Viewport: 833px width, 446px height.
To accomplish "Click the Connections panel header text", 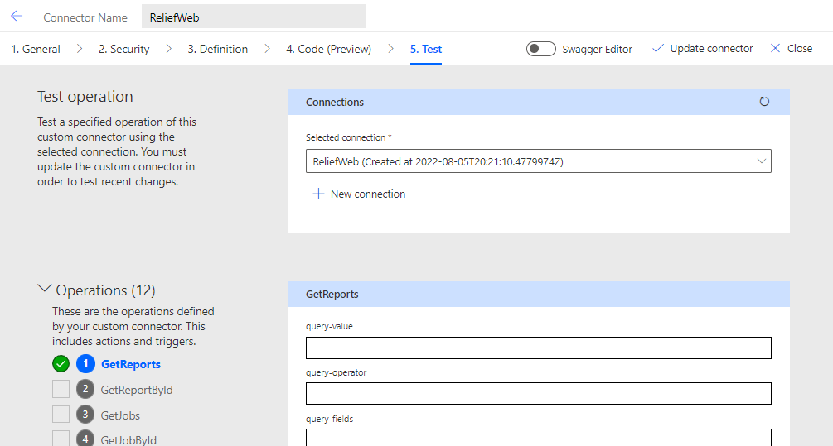I will point(335,103).
